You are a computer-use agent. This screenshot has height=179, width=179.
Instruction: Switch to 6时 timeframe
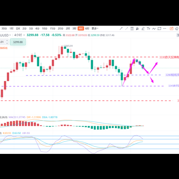[87, 29]
